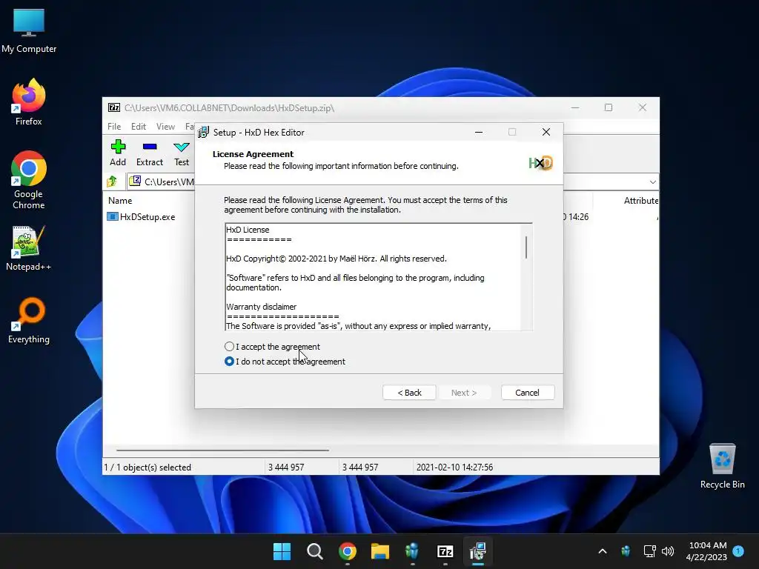Screen dimensions: 759x569
Task: Close the HxD Setup dialog
Action: tap(546, 132)
